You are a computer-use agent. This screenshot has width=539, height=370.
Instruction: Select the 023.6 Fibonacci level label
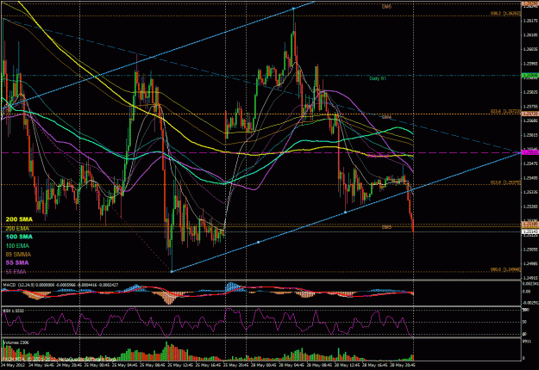[505, 112]
